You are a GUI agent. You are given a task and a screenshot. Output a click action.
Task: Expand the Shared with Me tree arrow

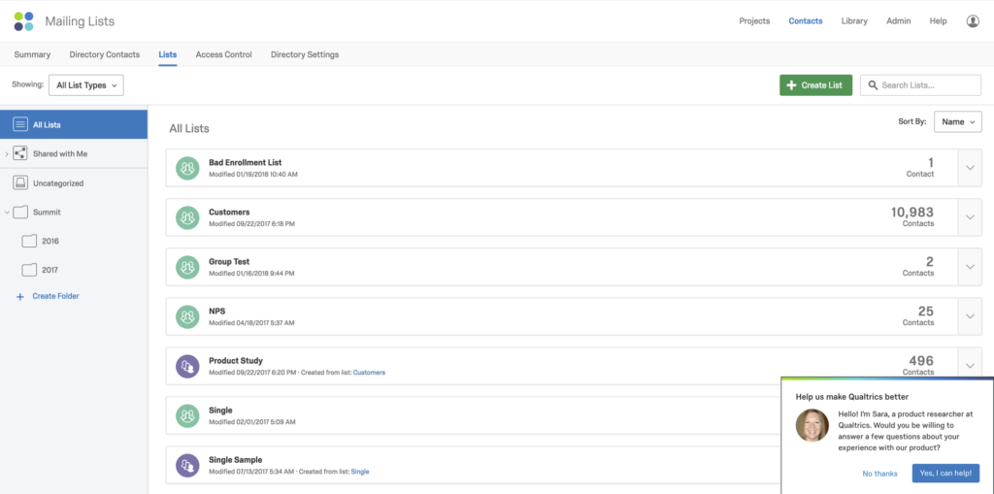click(x=7, y=153)
